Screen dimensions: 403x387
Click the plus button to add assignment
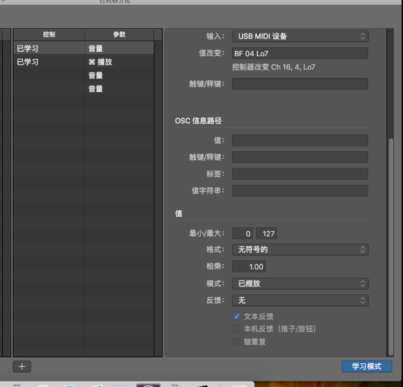pyautogui.click(x=22, y=366)
